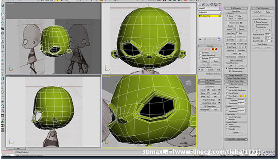Switch to Motion command panel tab

pyautogui.click(x=211, y=4)
